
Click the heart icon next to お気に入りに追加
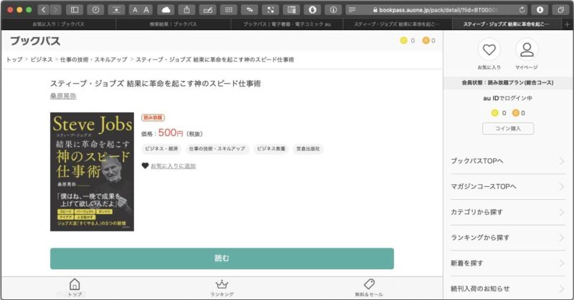145,166
